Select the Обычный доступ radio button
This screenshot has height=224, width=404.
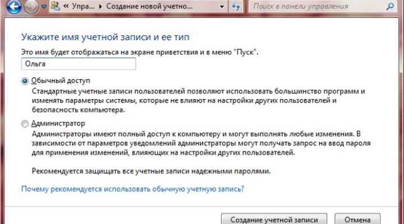point(25,81)
